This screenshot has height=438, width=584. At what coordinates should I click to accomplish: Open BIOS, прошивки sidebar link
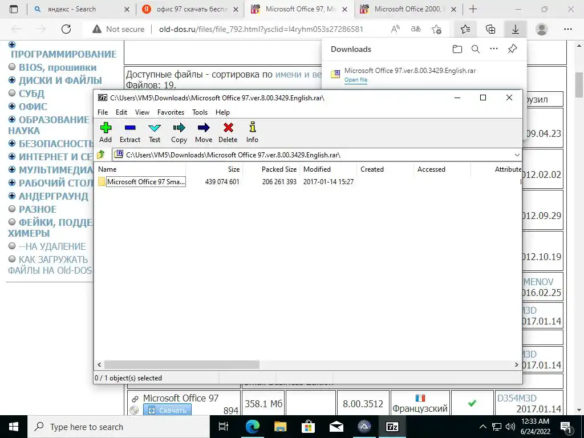(x=58, y=67)
